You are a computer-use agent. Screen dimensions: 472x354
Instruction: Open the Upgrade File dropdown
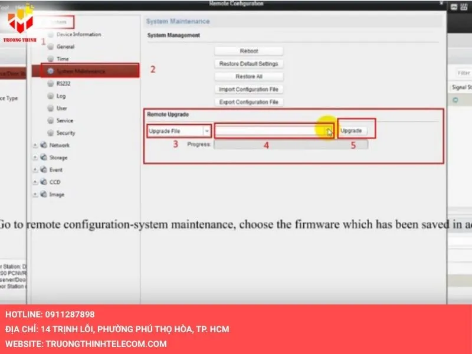pos(206,130)
